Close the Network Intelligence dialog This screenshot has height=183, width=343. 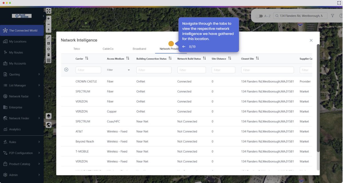pos(311,40)
